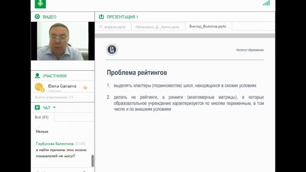Viewport: 306px width, 172px height.
Task: Click Горбунова Валентина's message about низких показателей
Action: (61, 153)
